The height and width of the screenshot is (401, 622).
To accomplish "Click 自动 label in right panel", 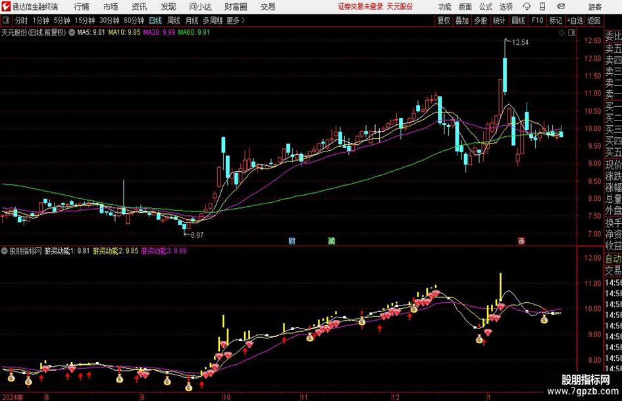I will click(x=613, y=259).
